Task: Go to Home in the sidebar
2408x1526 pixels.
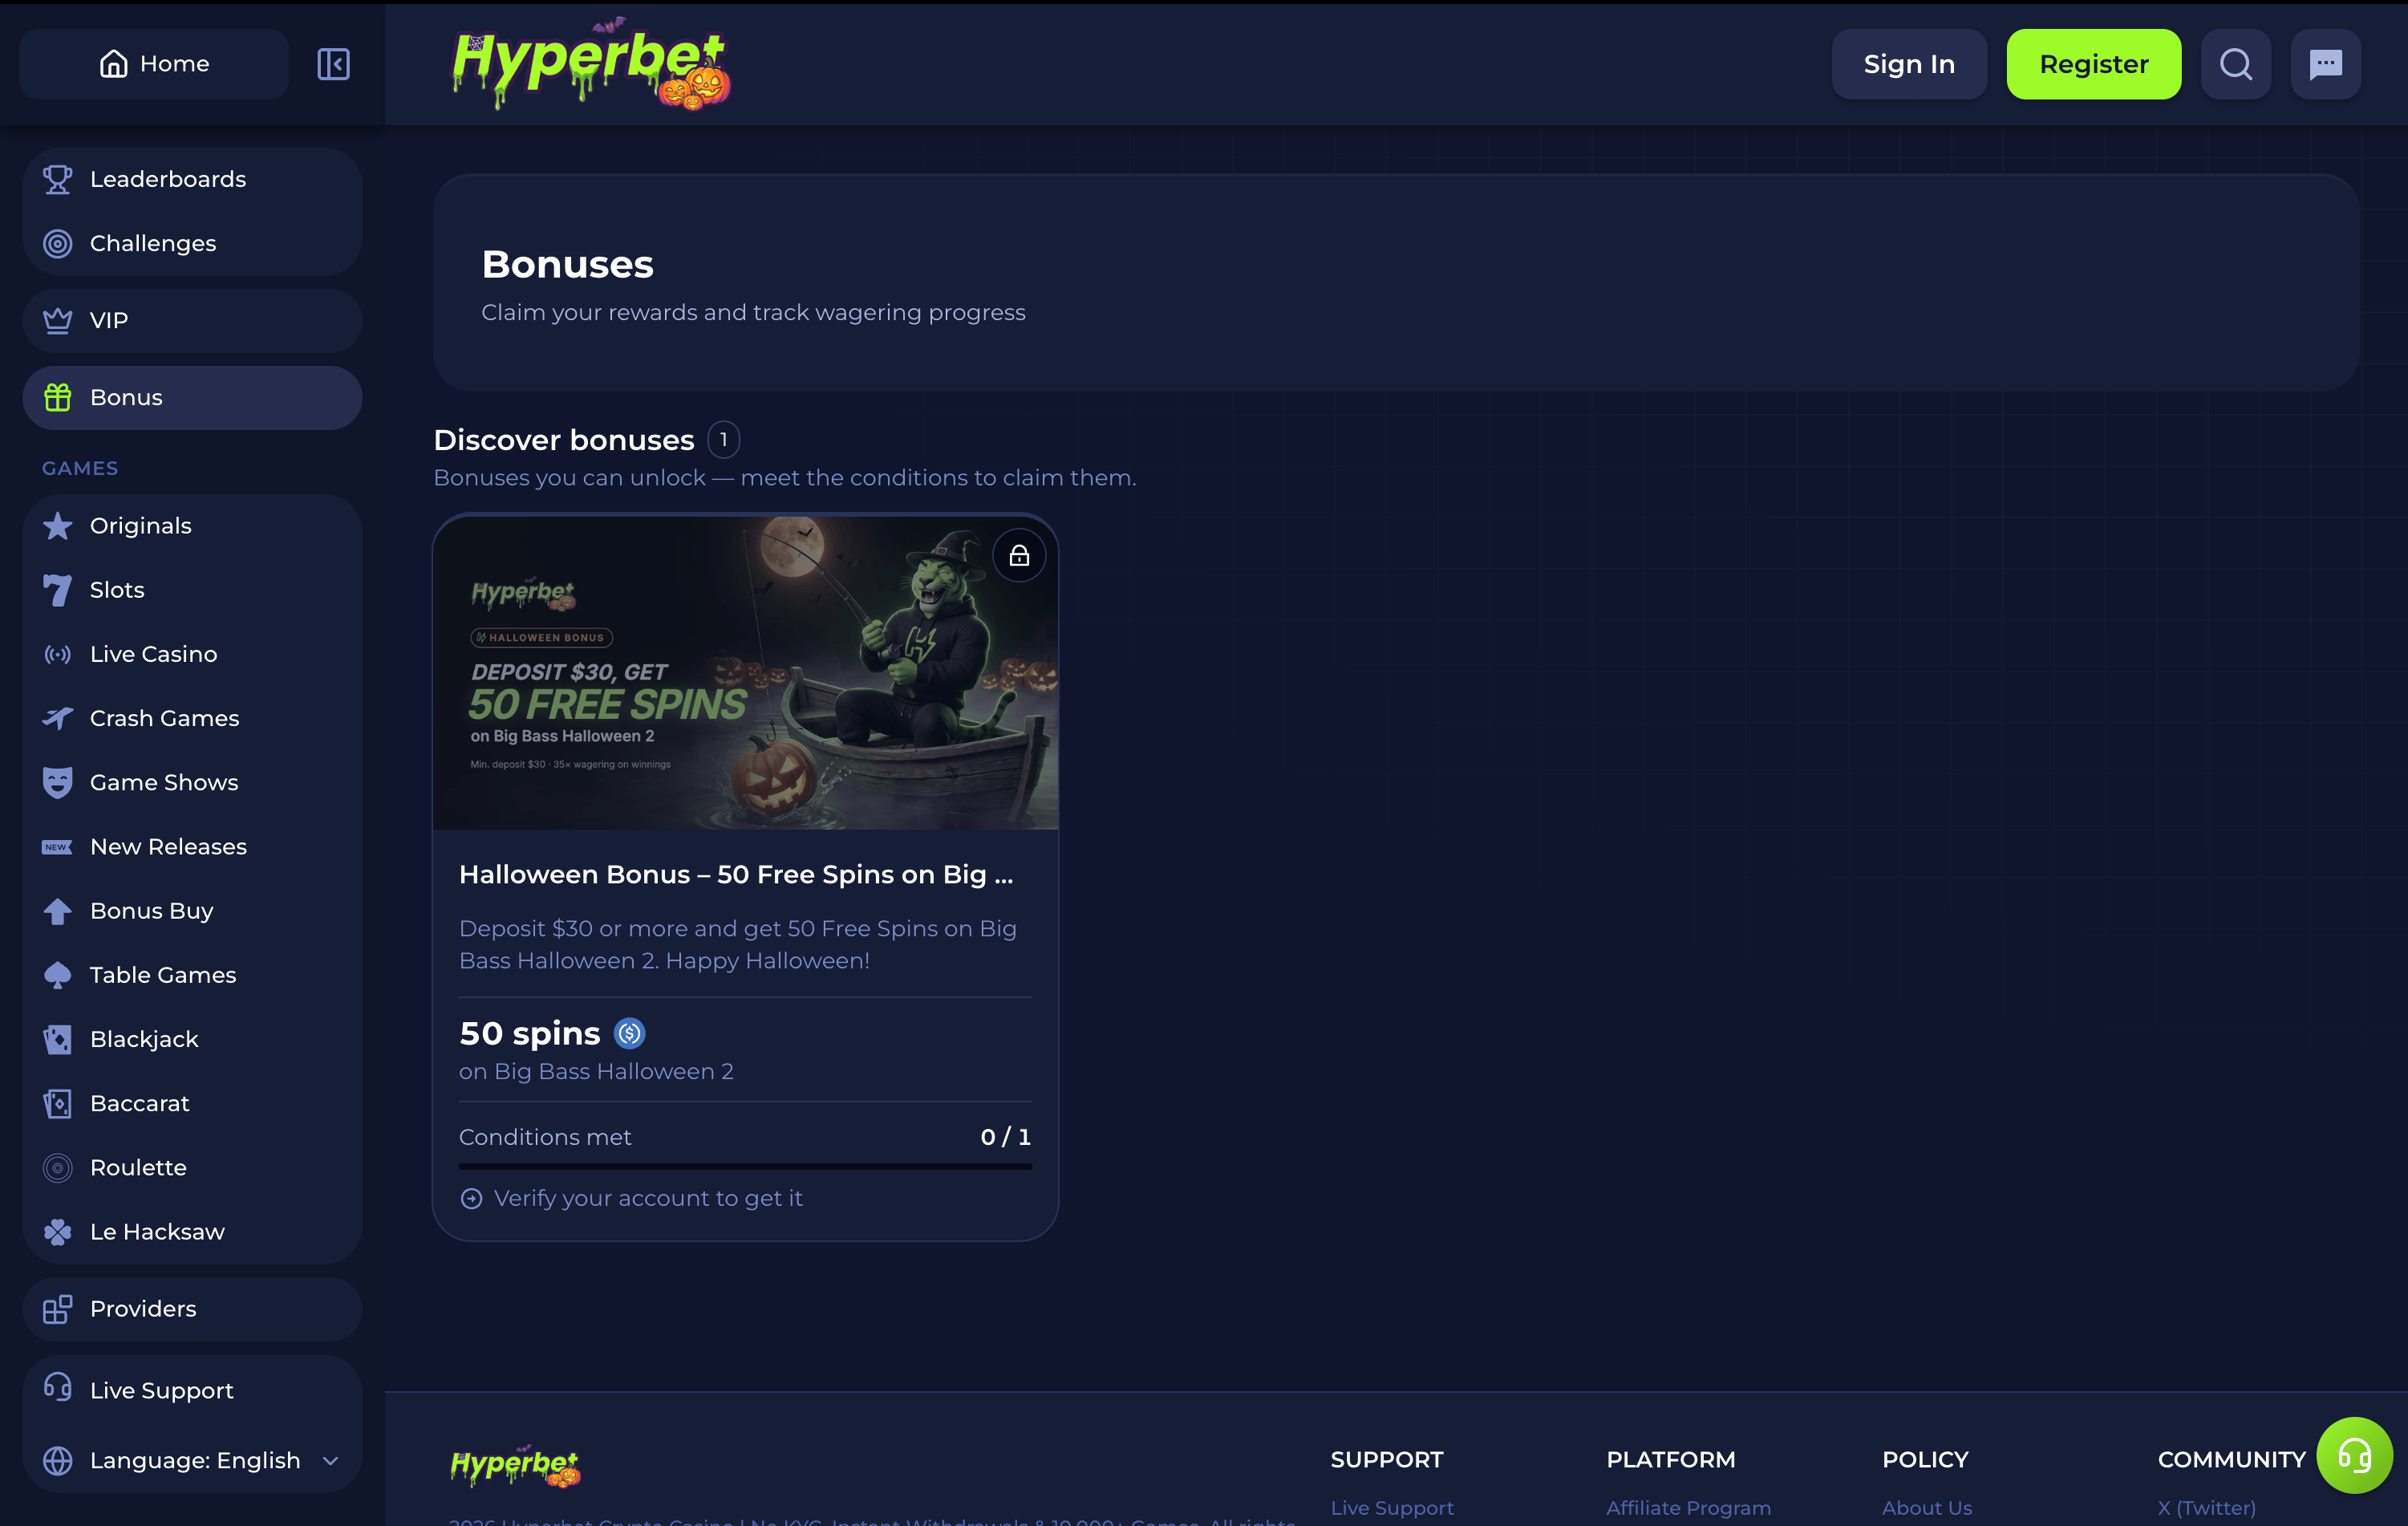Action: [x=154, y=64]
